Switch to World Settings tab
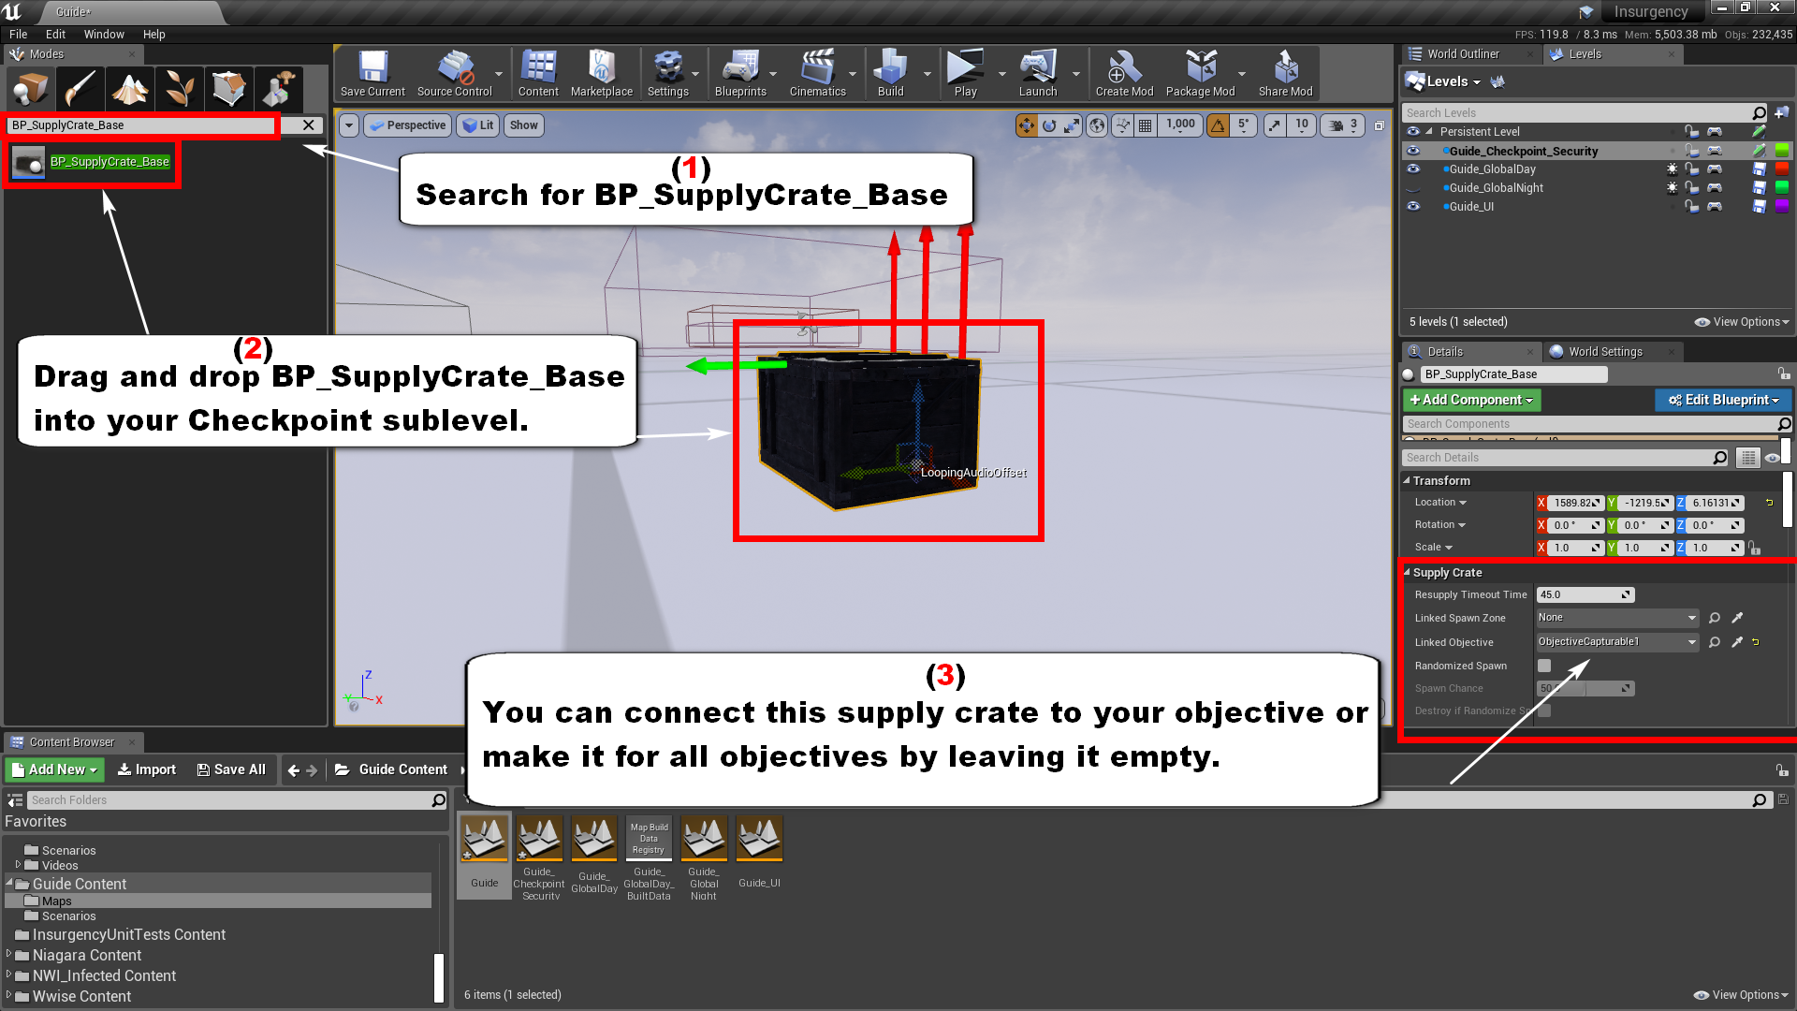Screen dimensions: 1797x1011 [x=1605, y=352]
